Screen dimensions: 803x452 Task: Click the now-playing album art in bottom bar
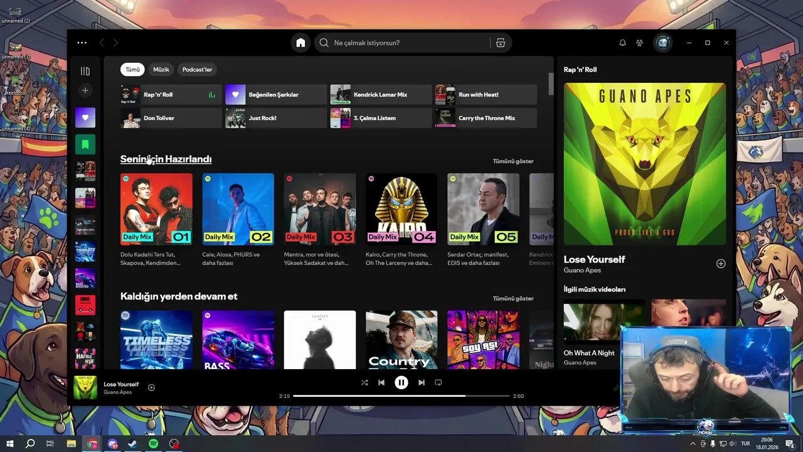click(x=85, y=387)
